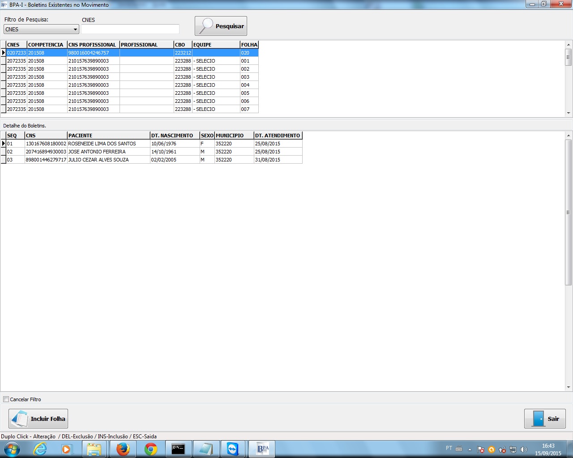Click the EQUIPE column header
Image resolution: width=573 pixels, height=458 pixels.
pyautogui.click(x=216, y=45)
